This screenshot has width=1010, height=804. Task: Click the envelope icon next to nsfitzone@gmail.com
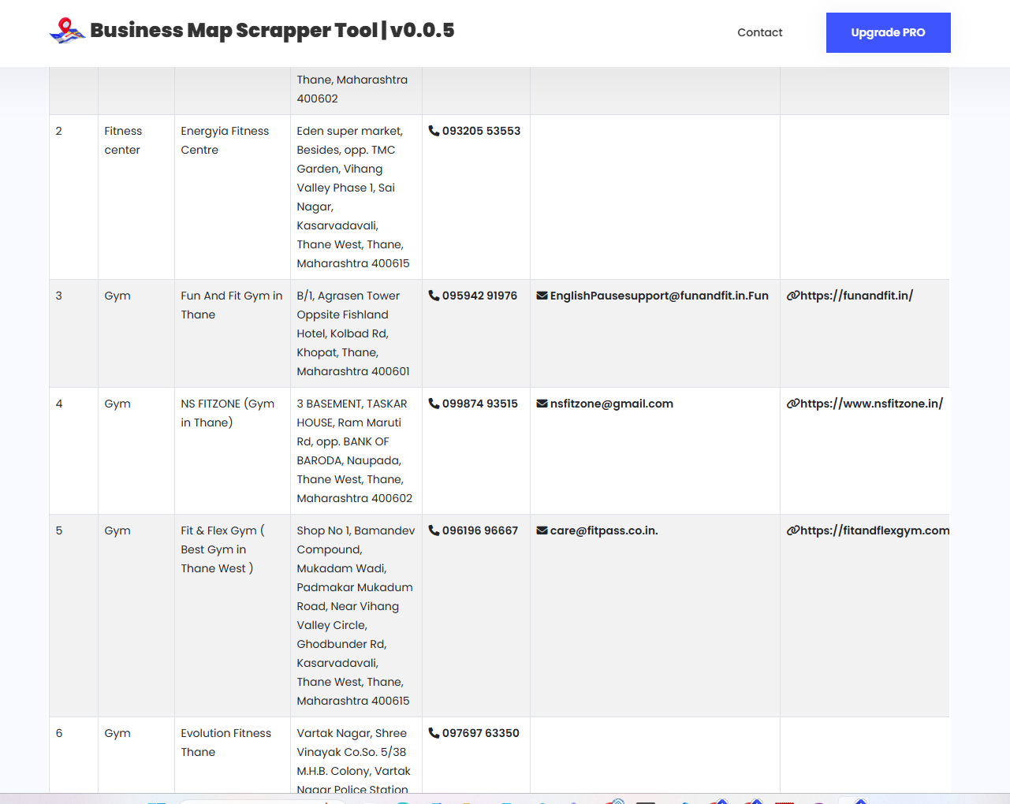[x=541, y=404]
